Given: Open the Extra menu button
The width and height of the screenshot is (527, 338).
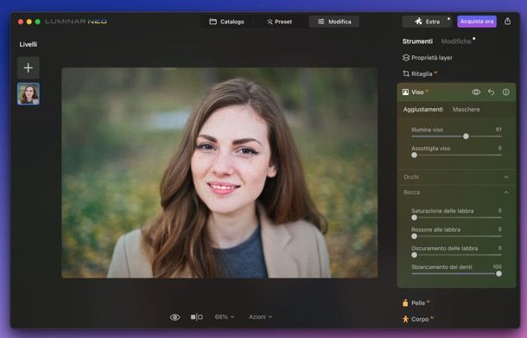Looking at the screenshot, I should [427, 22].
